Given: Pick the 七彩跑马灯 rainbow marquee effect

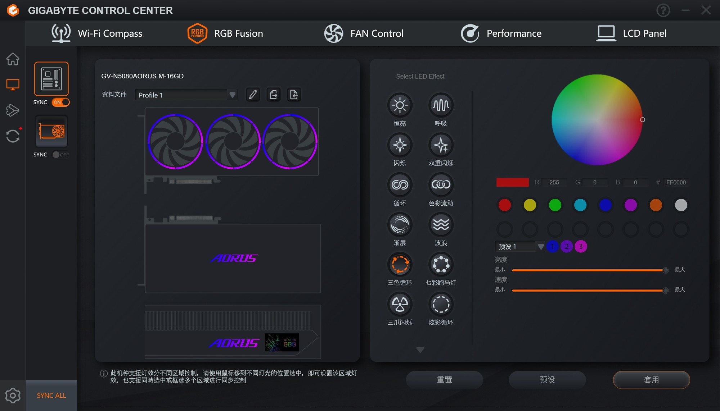Looking at the screenshot, I should tap(441, 265).
